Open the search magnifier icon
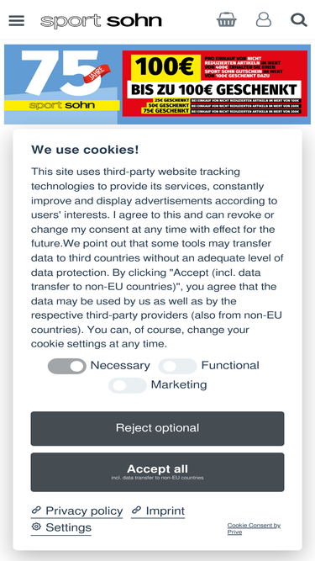Image resolution: width=315 pixels, height=561 pixels. pyautogui.click(x=299, y=20)
